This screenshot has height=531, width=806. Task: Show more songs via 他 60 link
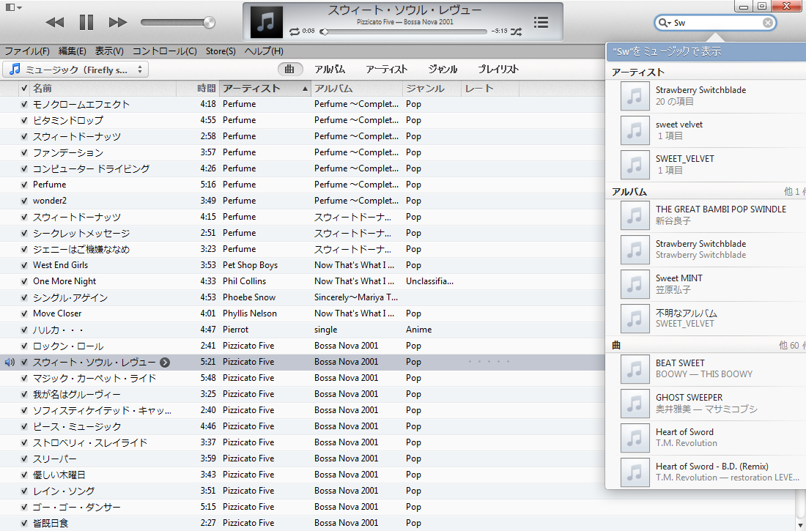coord(791,346)
